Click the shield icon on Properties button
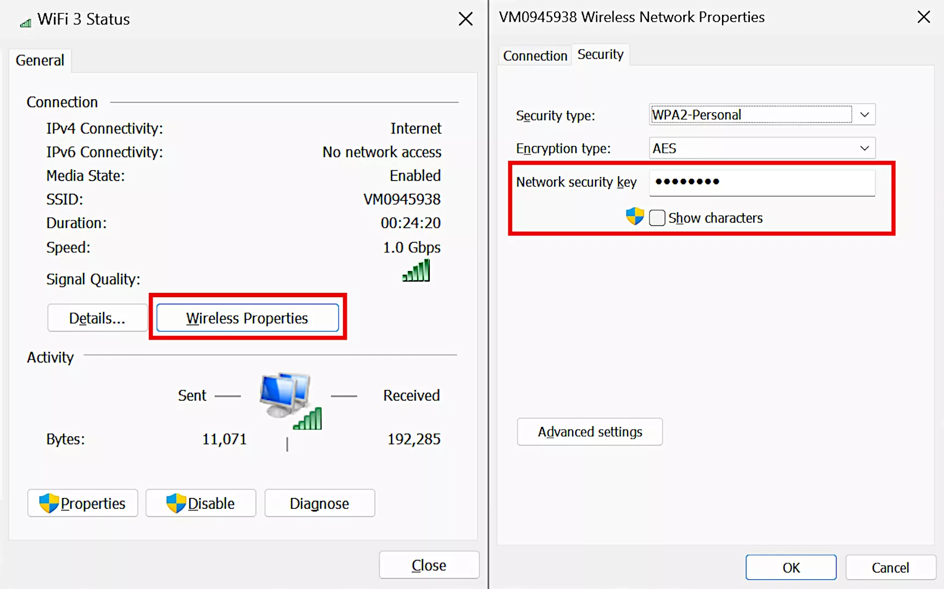The height and width of the screenshot is (589, 944). pos(49,503)
